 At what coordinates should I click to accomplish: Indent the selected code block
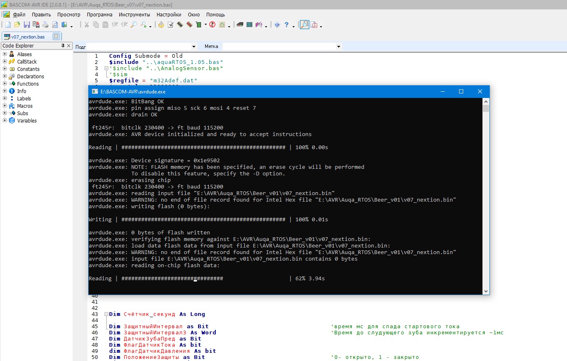(x=115, y=25)
